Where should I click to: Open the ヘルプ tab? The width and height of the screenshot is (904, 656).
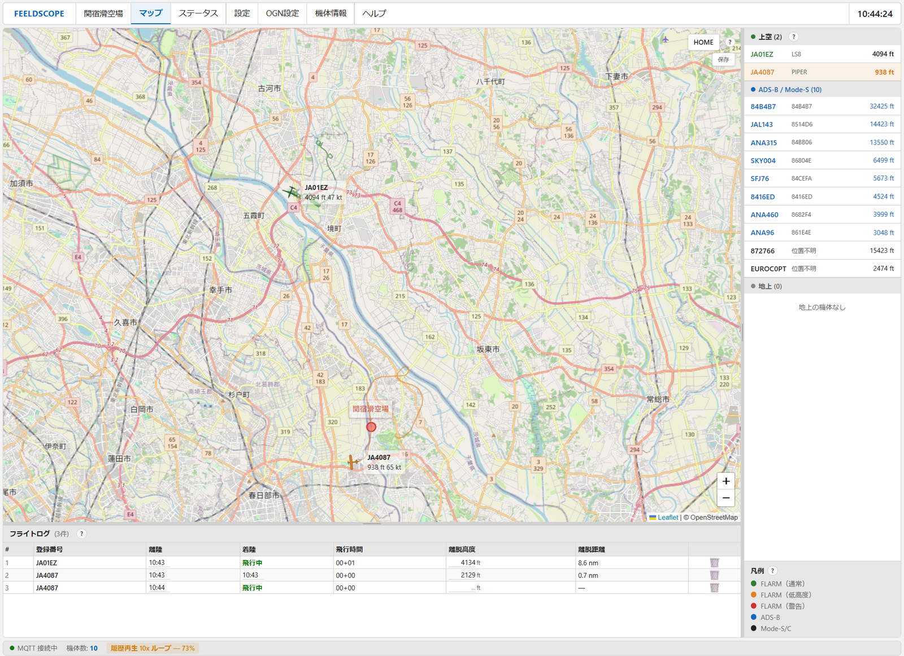coord(374,14)
